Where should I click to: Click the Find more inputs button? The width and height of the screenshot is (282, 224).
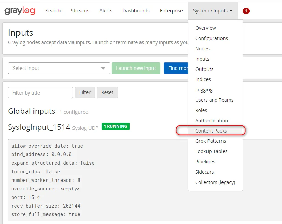[x=176, y=68]
